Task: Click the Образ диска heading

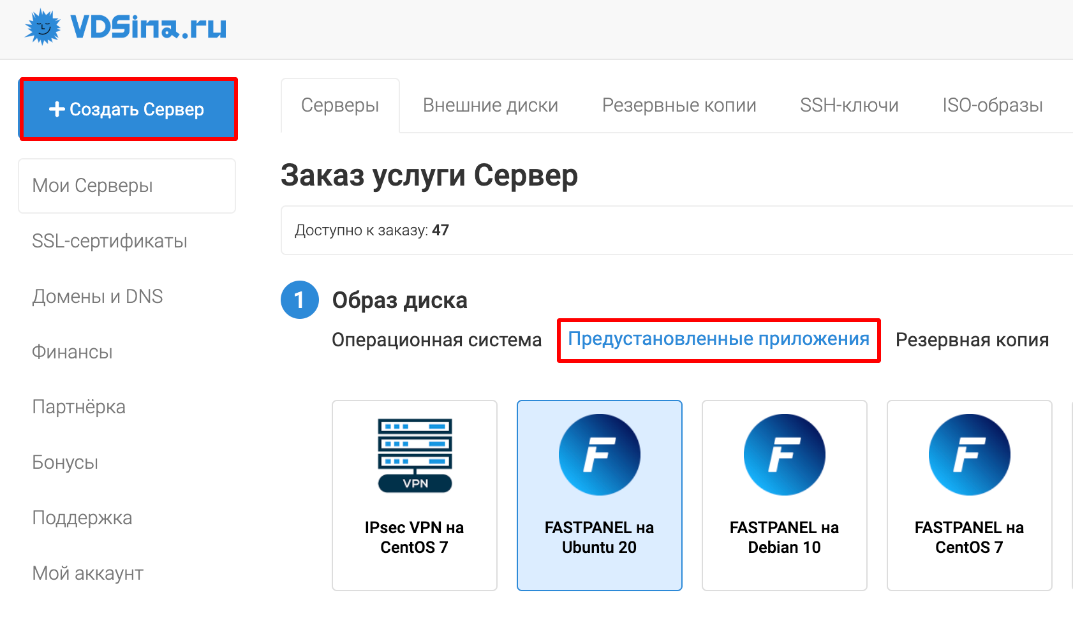Action: (x=400, y=300)
